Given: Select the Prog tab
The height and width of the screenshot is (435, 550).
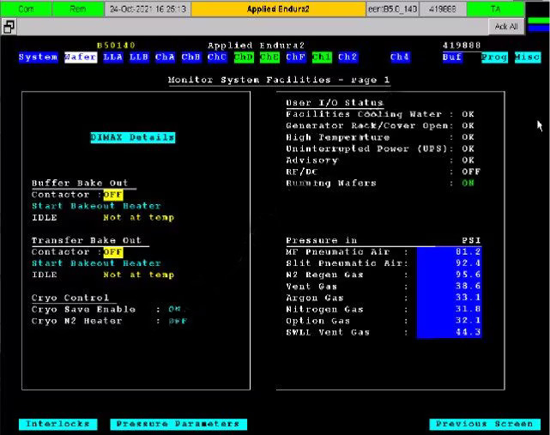Looking at the screenshot, I should 494,57.
